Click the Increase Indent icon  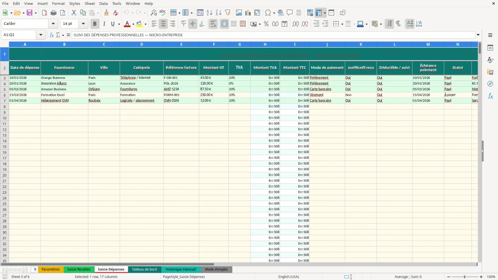(x=316, y=24)
